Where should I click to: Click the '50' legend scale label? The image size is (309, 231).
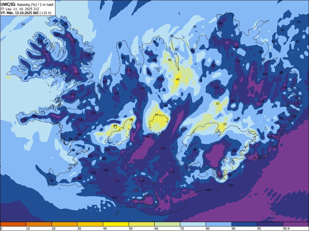(131, 229)
